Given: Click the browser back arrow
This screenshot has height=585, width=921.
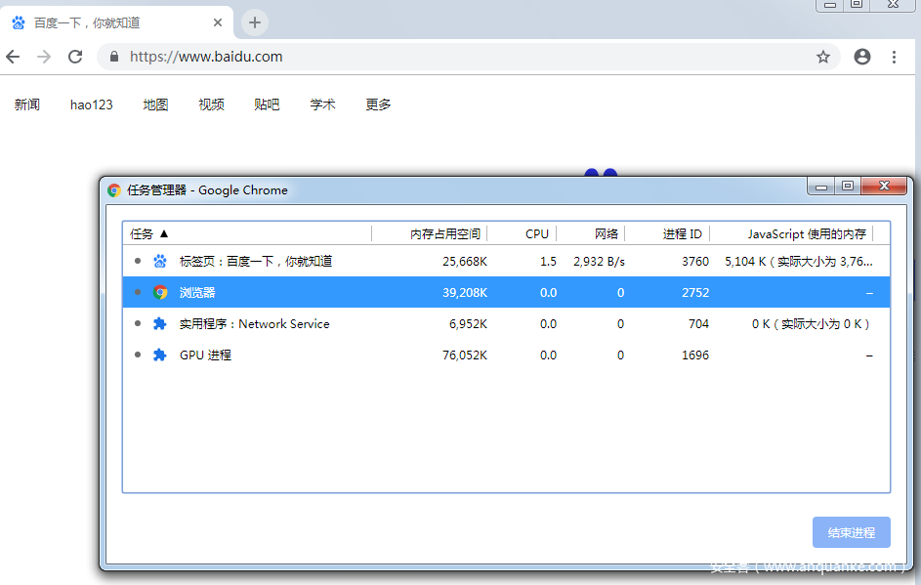Looking at the screenshot, I should (x=13, y=57).
